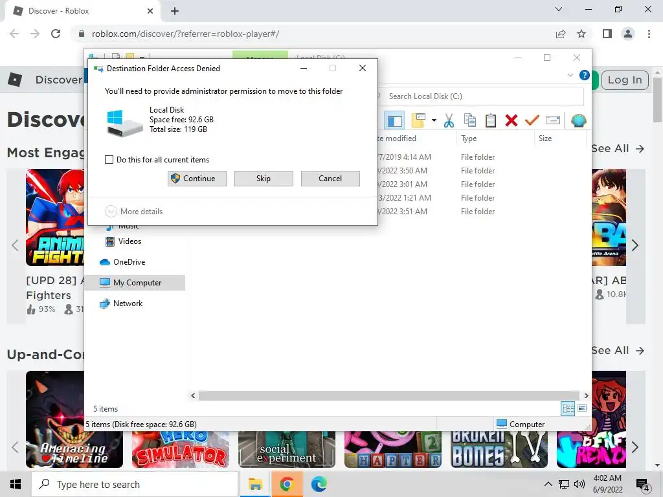The height and width of the screenshot is (497, 663).
Task: Click See All for Up-and-Coming
Action: click(617, 350)
